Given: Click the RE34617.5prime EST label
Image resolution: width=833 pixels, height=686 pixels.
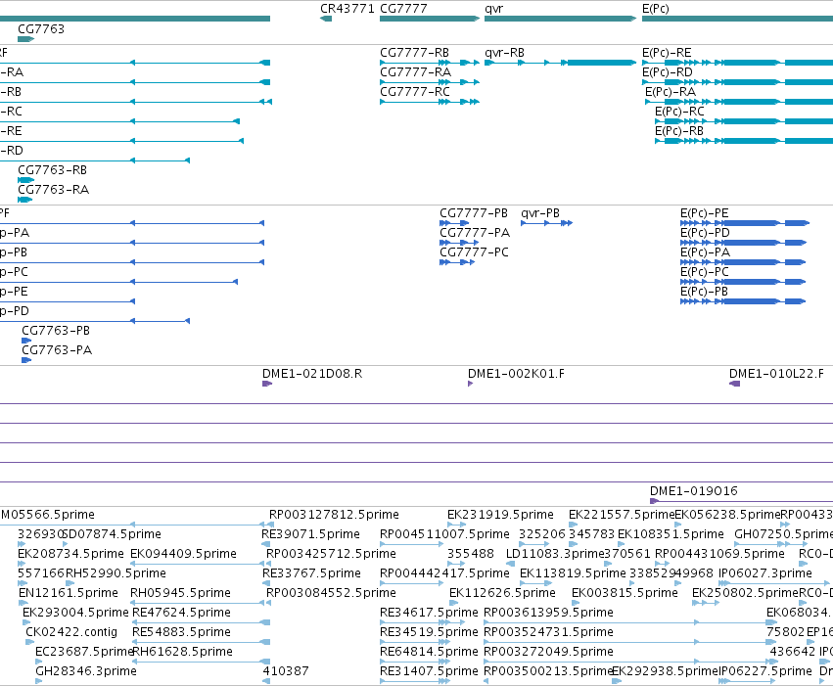Looking at the screenshot, I should (430, 613).
